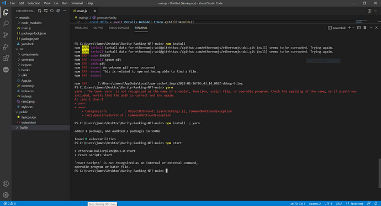Expand Truffle folder
Image resolution: width=381 pixels, height=206 pixels.
click(x=41, y=128)
